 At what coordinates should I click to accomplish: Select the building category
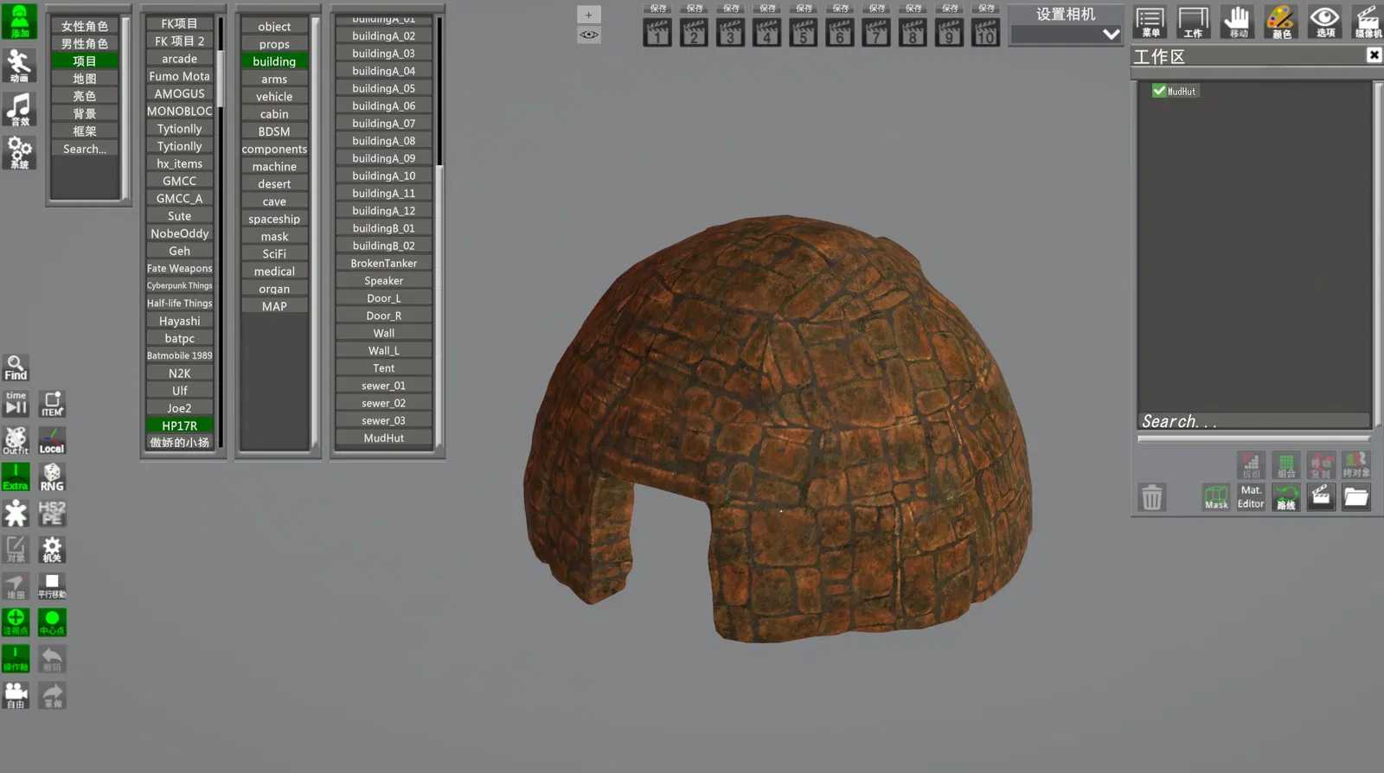(x=274, y=61)
